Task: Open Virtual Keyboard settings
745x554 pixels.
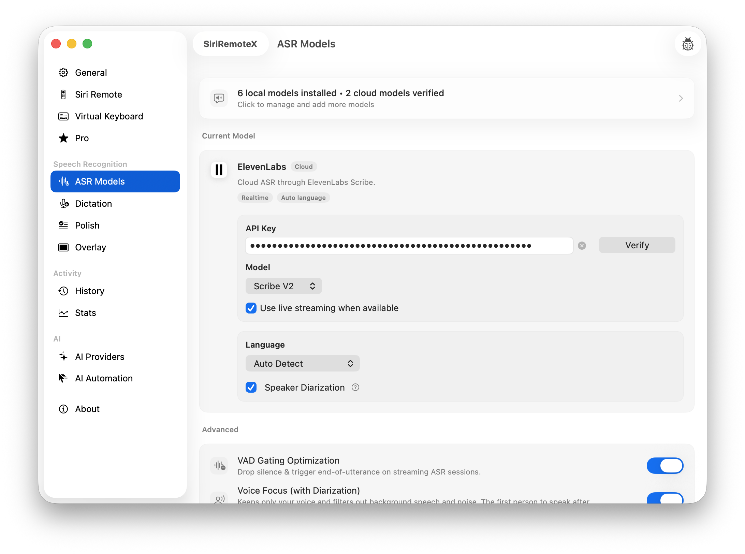Action: click(x=115, y=116)
